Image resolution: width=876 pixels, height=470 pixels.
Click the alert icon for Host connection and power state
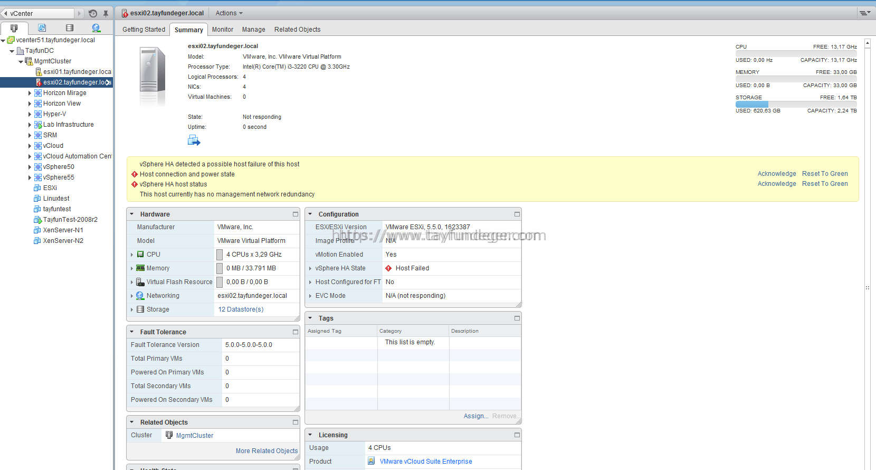[135, 174]
